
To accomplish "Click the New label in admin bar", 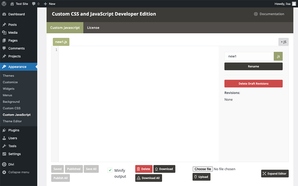I will [52, 4].
